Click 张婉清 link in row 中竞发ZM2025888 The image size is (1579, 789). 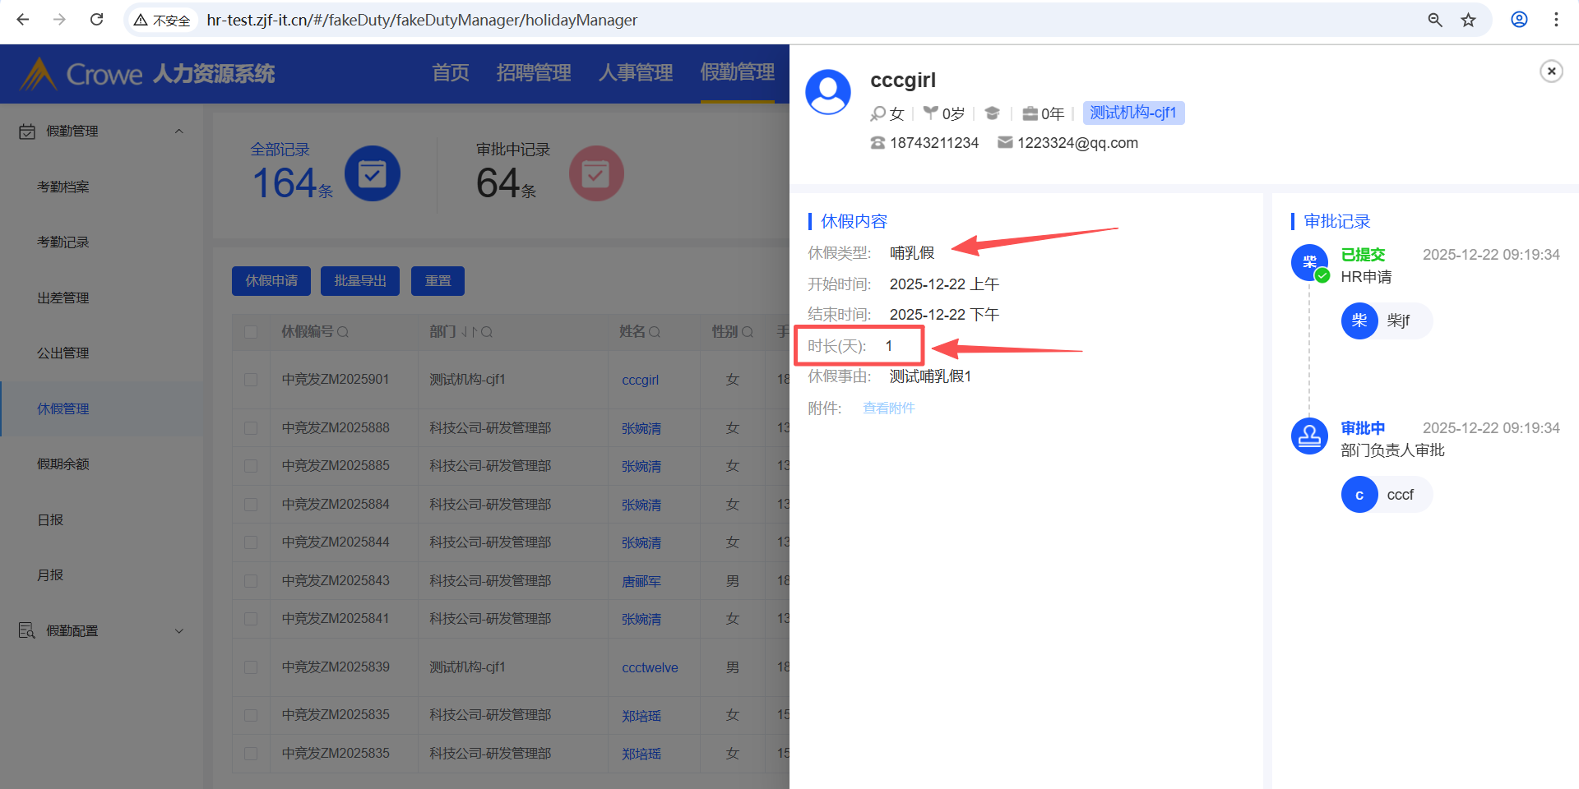(x=641, y=429)
